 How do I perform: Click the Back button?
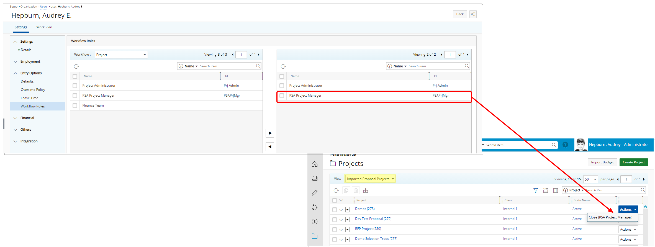pyautogui.click(x=460, y=14)
